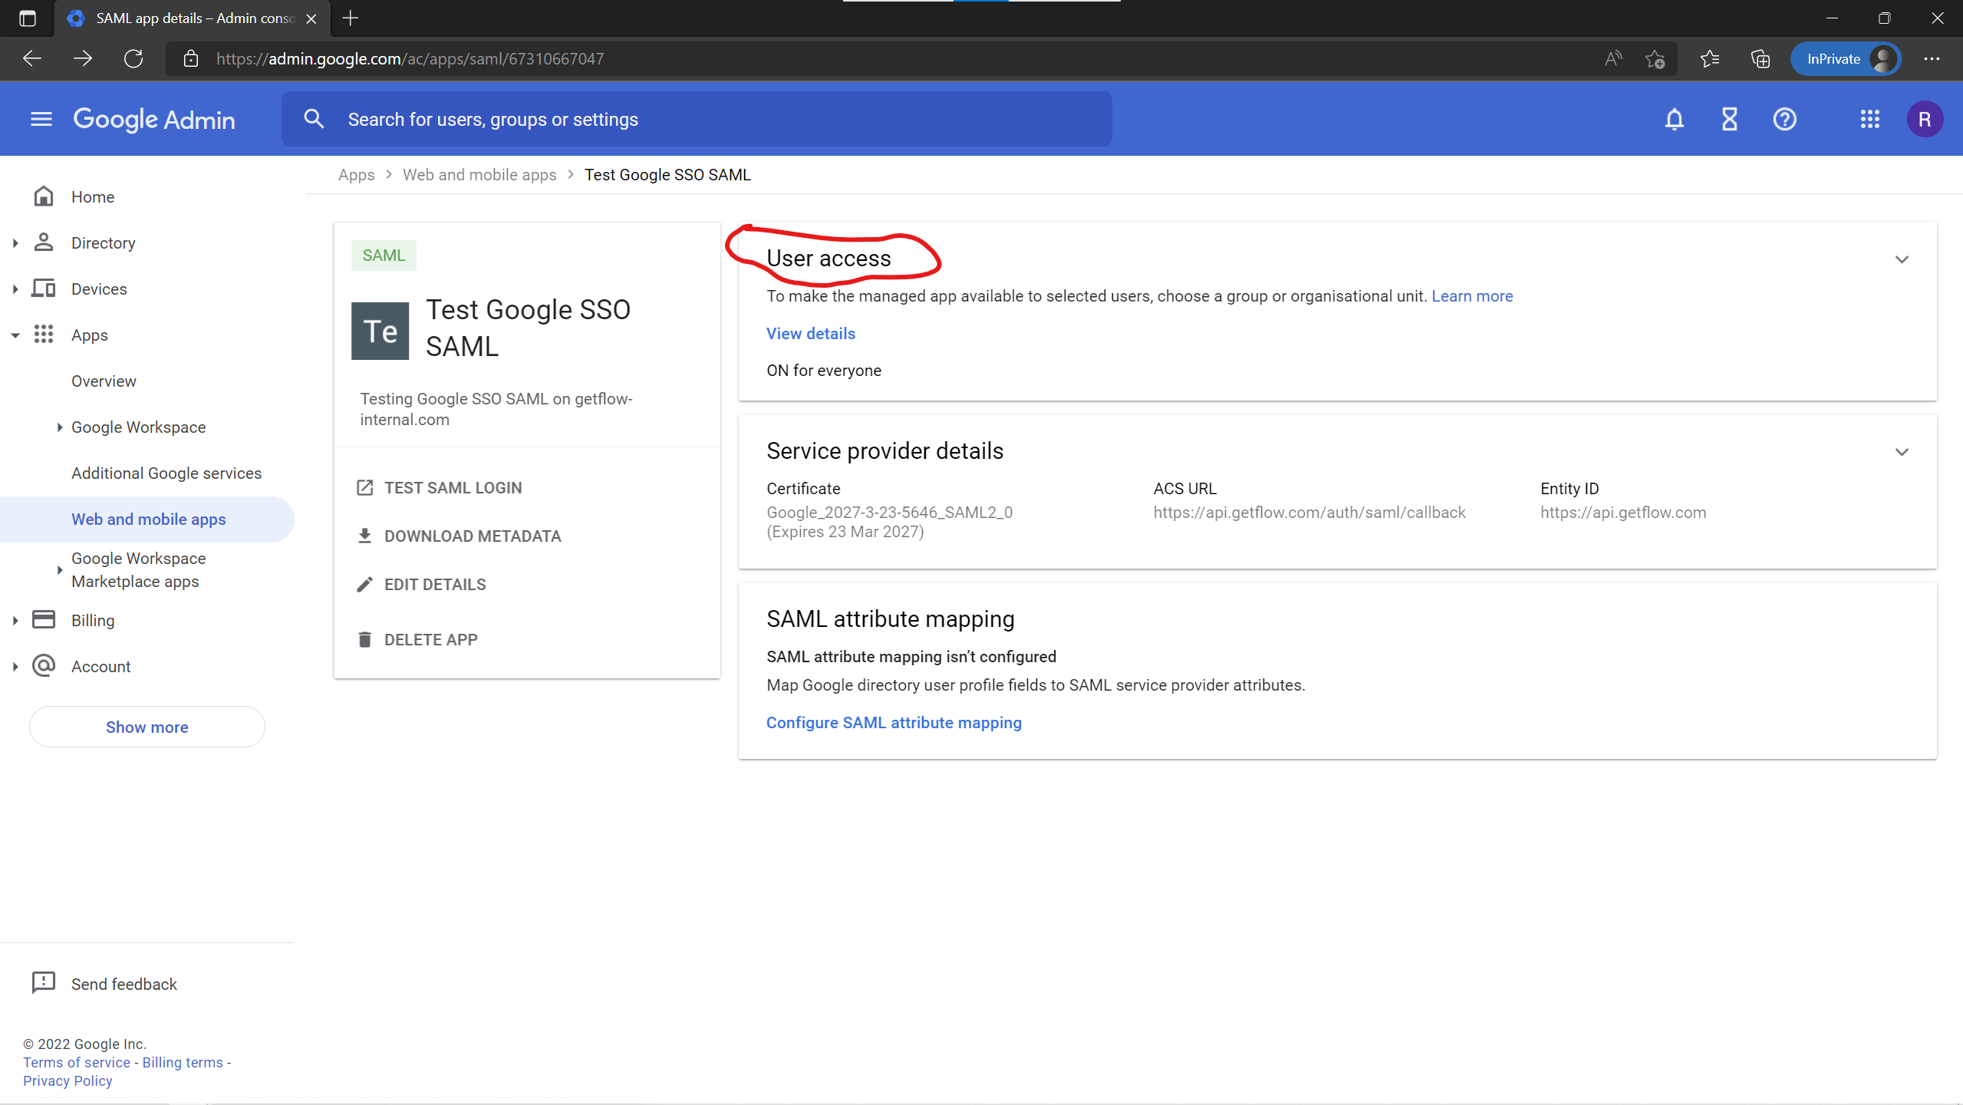Click the Billing label in the sidebar
1963x1105 pixels.
point(93,621)
